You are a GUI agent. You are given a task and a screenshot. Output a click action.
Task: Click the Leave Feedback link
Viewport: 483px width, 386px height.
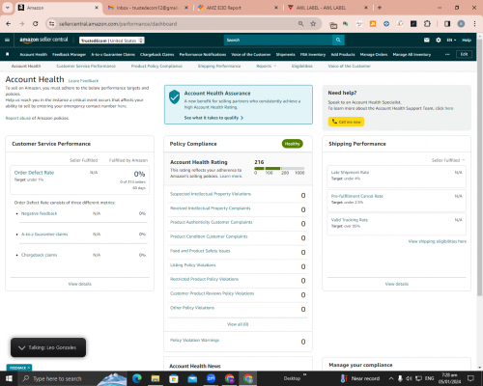coord(83,81)
